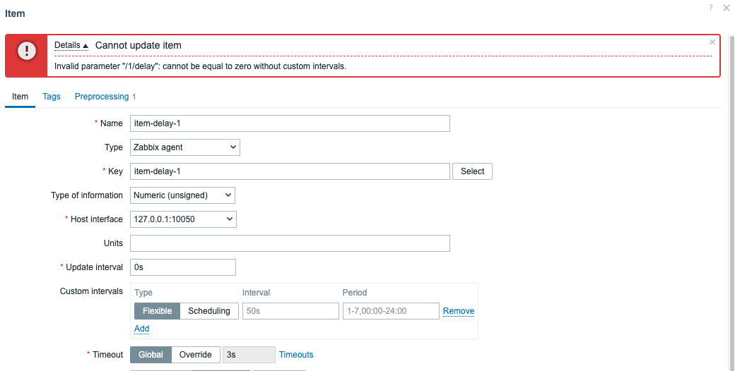This screenshot has width=735, height=371.
Task: Click the Update interval field
Action: pyautogui.click(x=183, y=267)
